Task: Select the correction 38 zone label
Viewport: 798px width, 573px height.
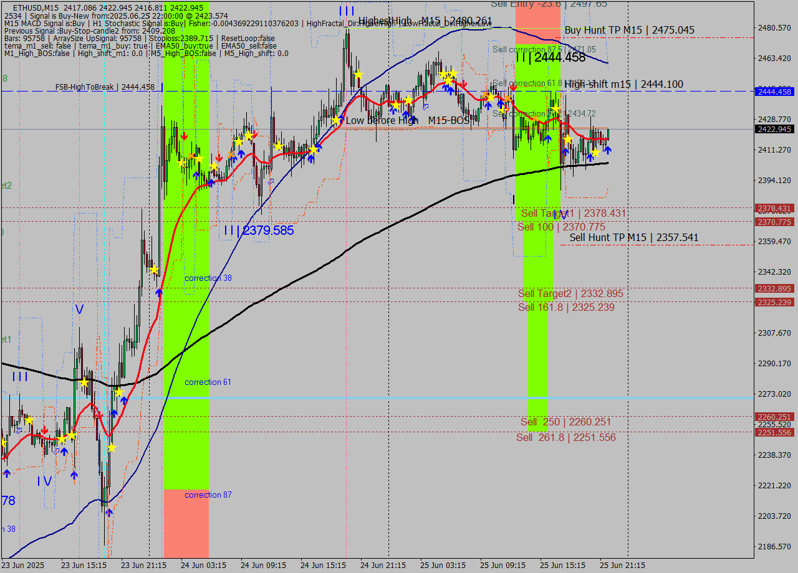Action: 208,278
